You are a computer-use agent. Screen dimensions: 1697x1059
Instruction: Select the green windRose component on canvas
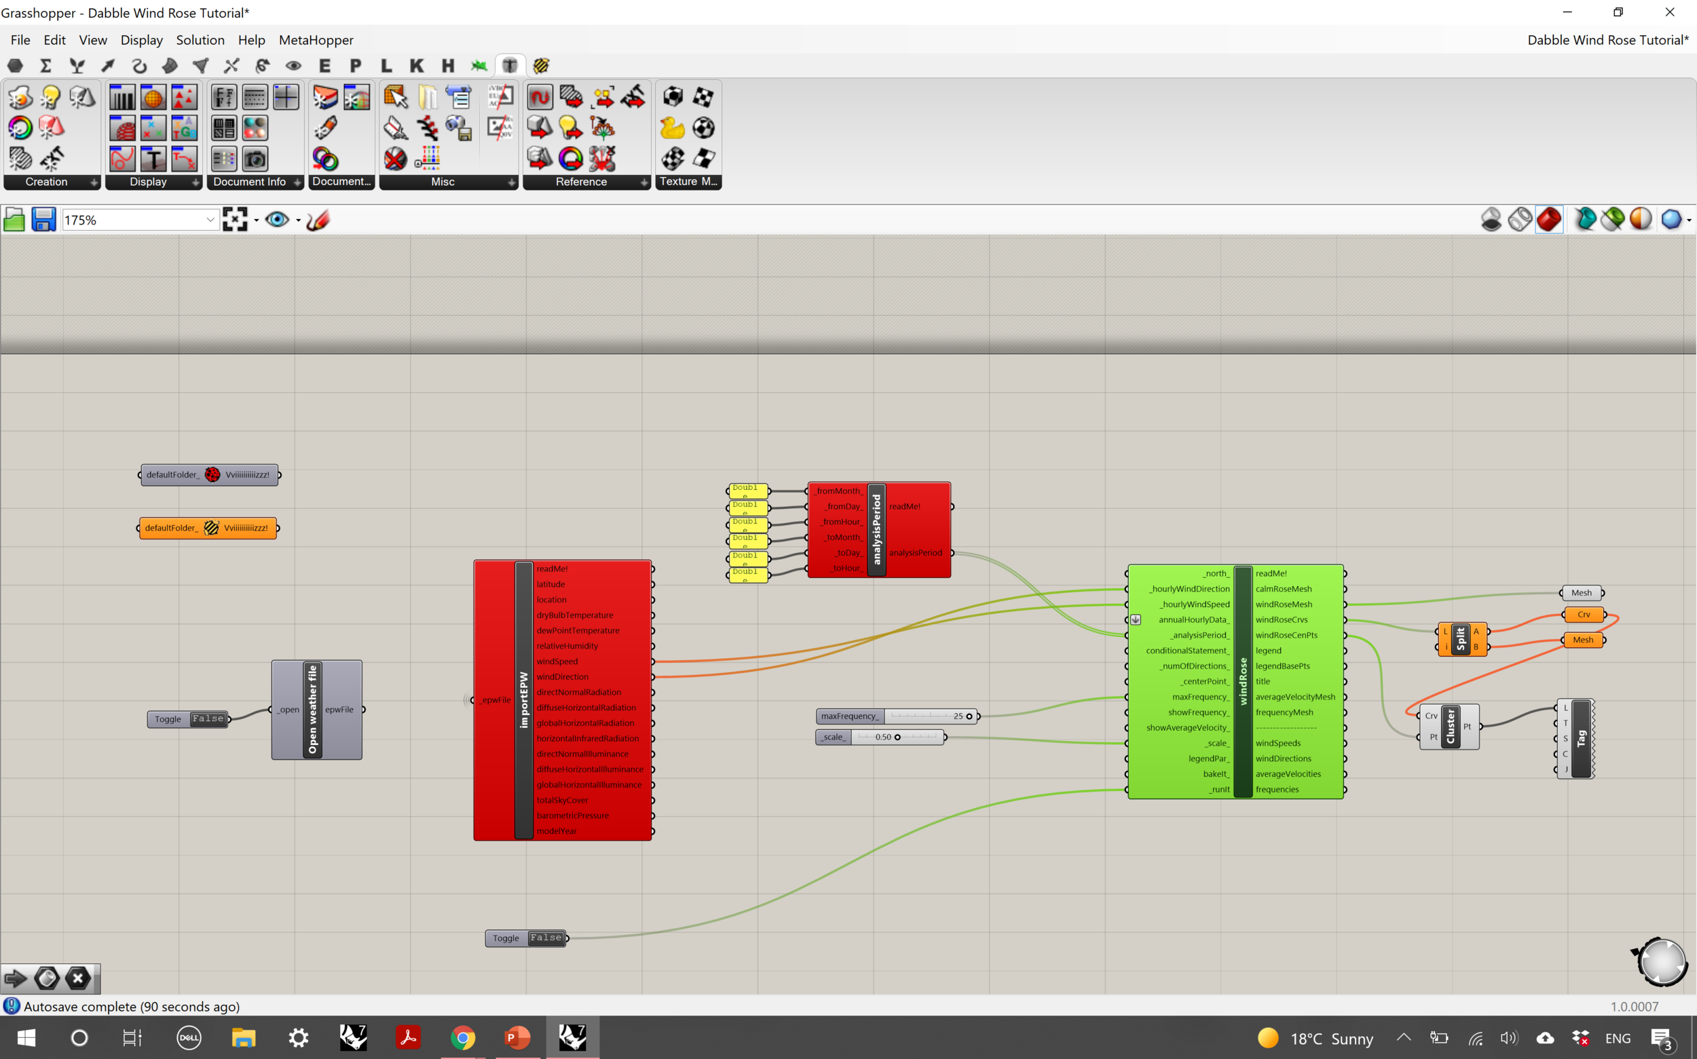(x=1244, y=683)
